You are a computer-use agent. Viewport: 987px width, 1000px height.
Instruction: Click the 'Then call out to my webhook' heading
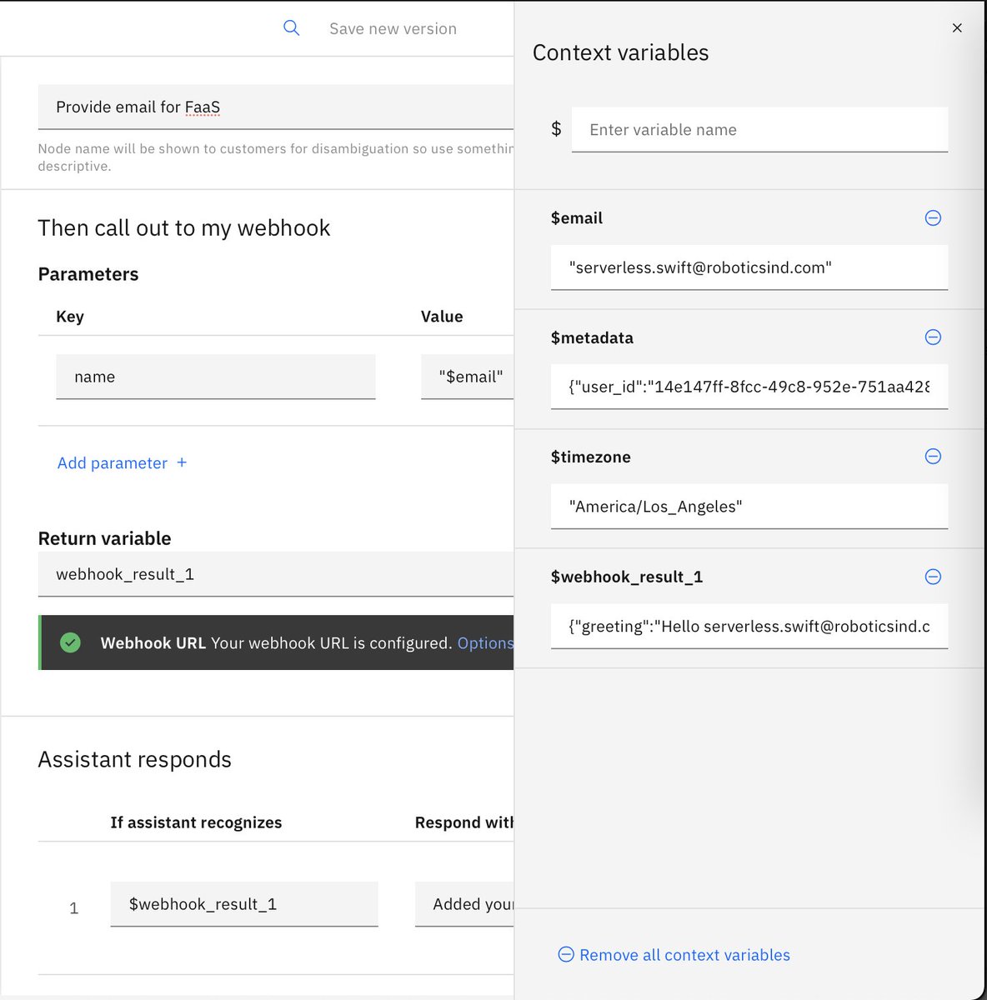click(184, 228)
